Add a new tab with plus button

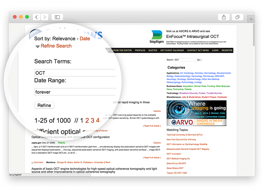click(x=251, y=19)
